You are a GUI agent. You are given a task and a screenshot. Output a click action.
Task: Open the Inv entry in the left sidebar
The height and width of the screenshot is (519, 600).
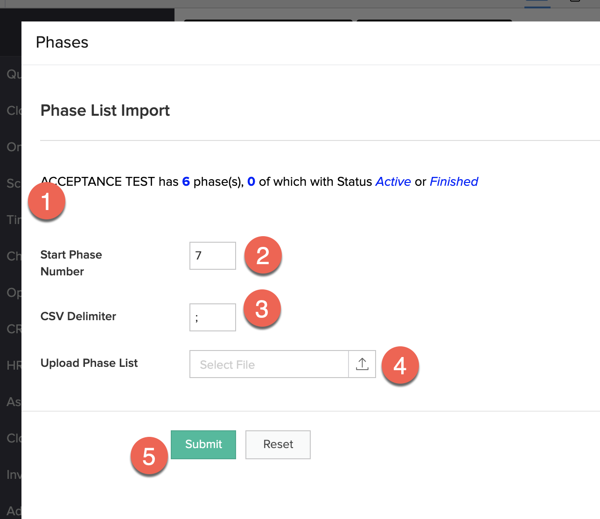[x=13, y=474]
